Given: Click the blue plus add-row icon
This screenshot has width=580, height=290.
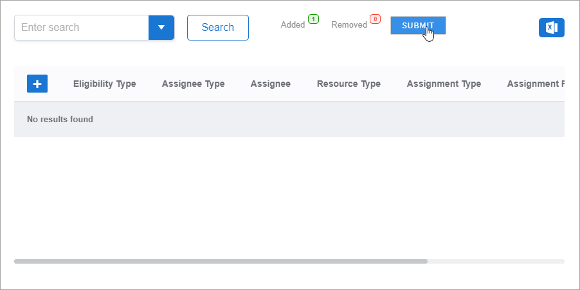Looking at the screenshot, I should click(x=37, y=84).
